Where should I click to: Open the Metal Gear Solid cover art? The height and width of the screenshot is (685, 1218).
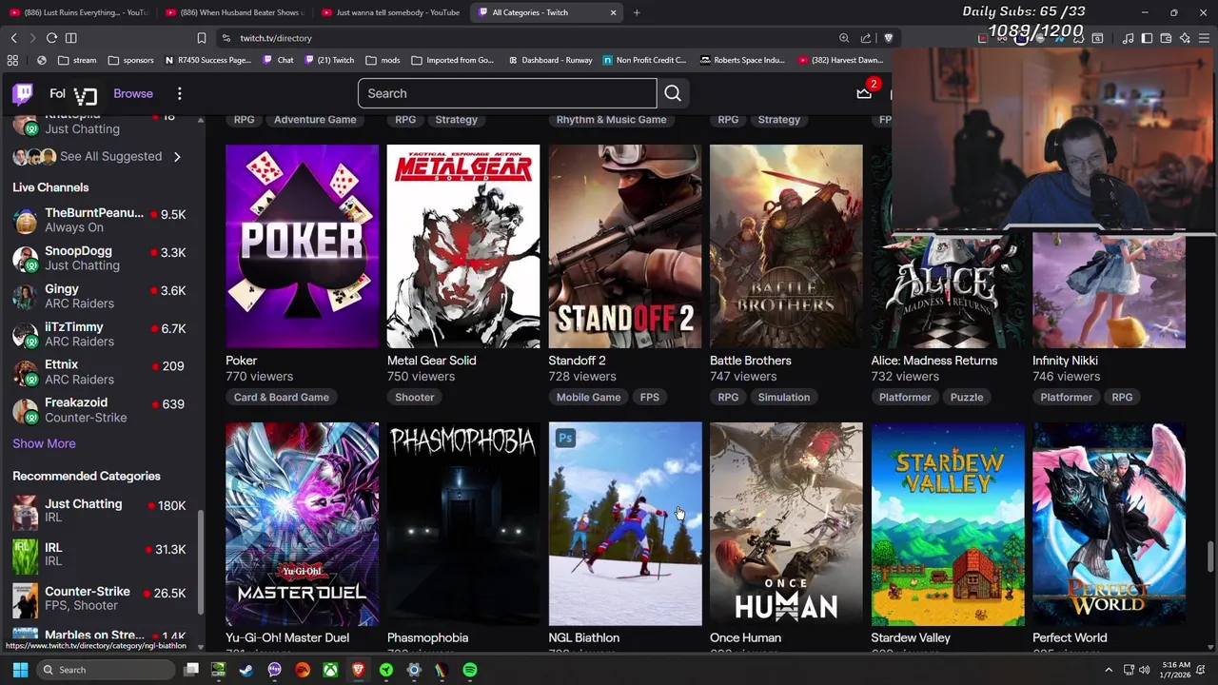point(463,245)
